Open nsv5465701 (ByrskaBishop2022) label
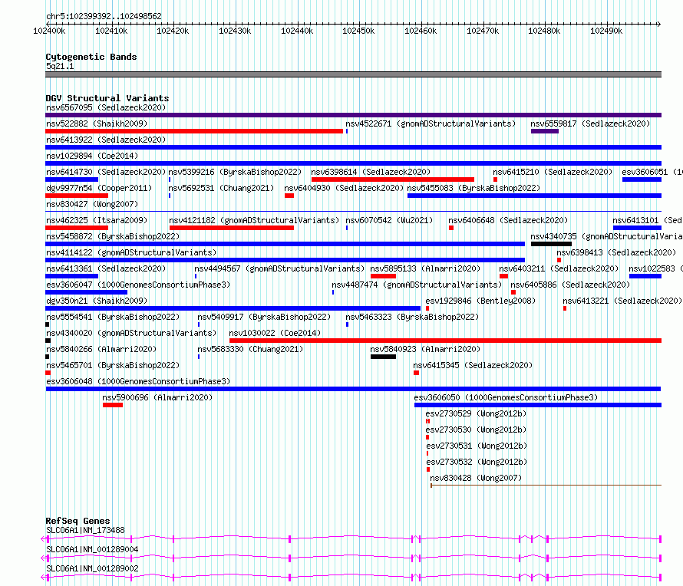This screenshot has height=586, width=683. click(113, 365)
